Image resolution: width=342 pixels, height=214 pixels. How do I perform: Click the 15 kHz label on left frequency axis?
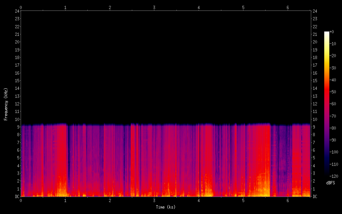(x=17, y=81)
